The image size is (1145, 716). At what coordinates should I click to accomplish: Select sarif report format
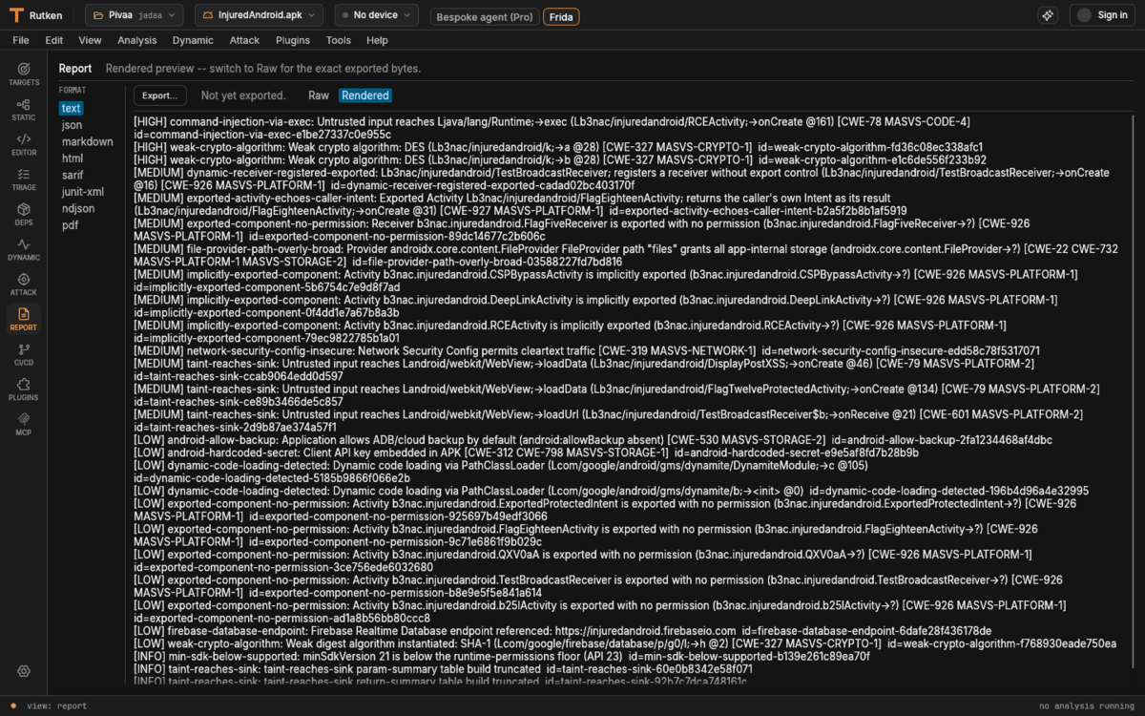[73, 175]
